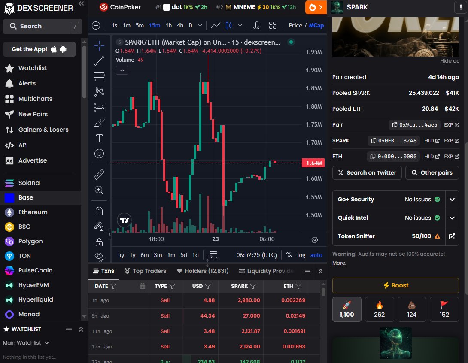Open the Fibonacci retracement tool
This screenshot has width=468, height=363.
coord(99,76)
